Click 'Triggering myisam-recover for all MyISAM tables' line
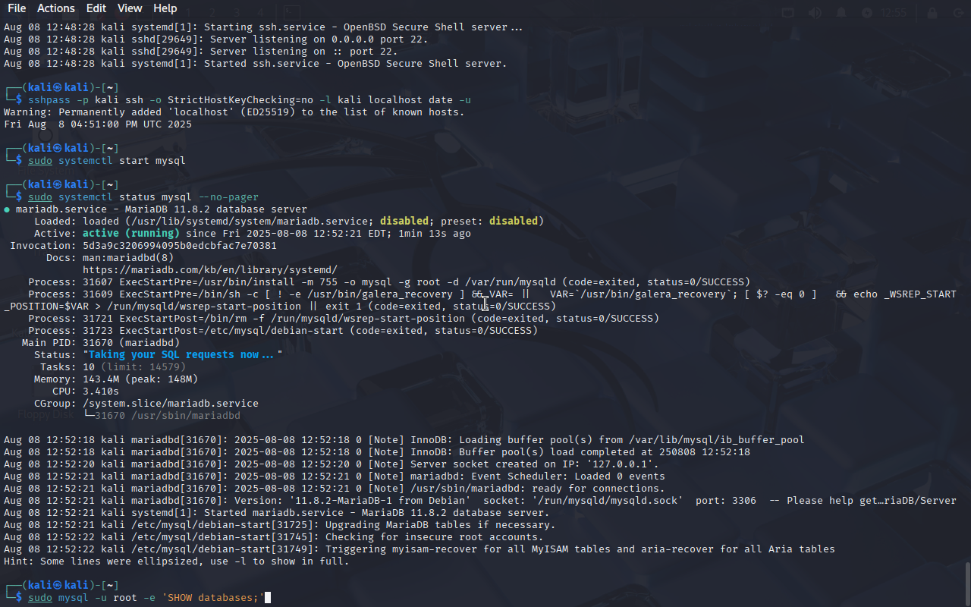Screen dimensions: 971x607 (x=420, y=549)
